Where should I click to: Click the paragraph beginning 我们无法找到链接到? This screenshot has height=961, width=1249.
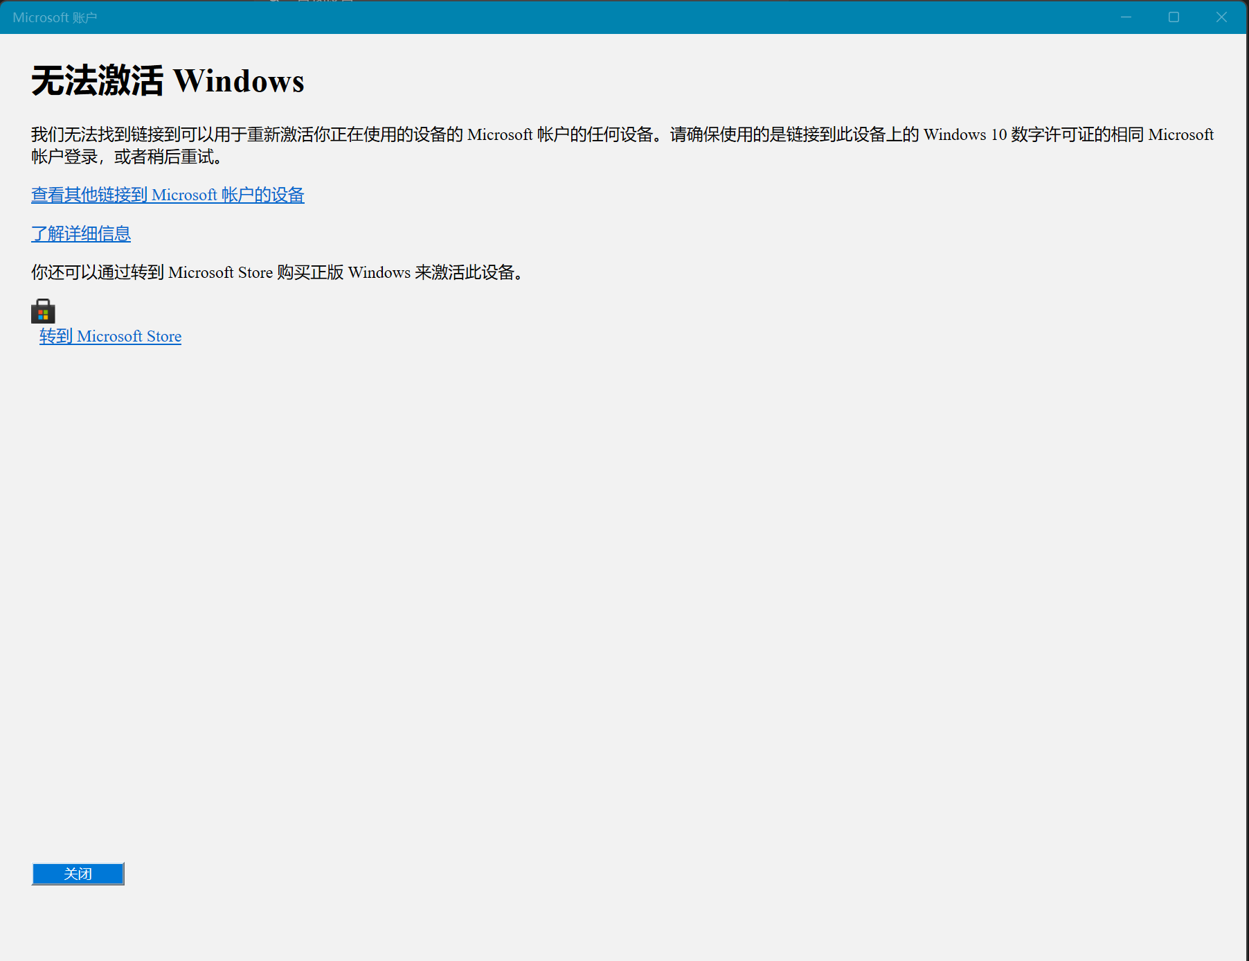[622, 146]
